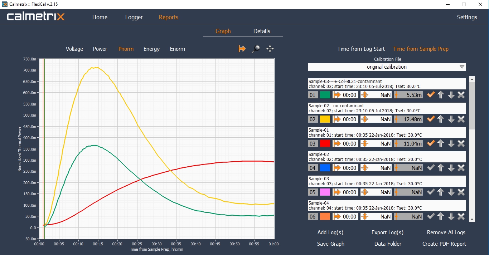Click Export Log(s) button

click(x=387, y=232)
